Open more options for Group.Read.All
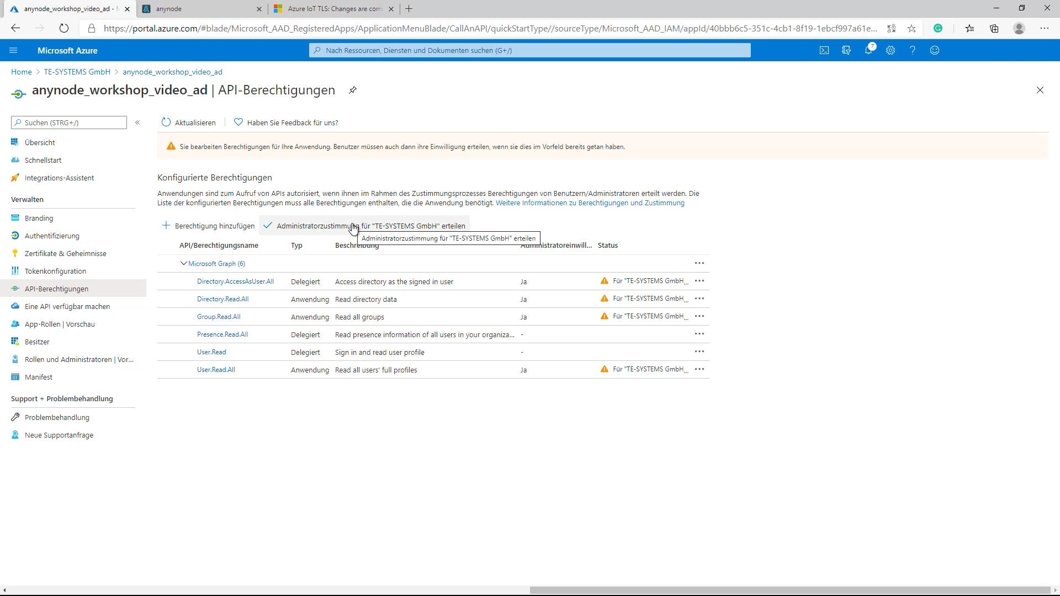 tap(699, 316)
